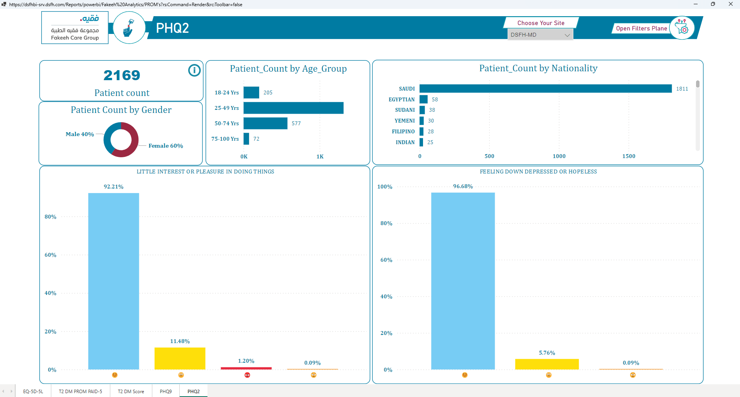Viewport: 740px width, 397px height.
Task: Click the filters gear icon in header
Action: [682, 28]
